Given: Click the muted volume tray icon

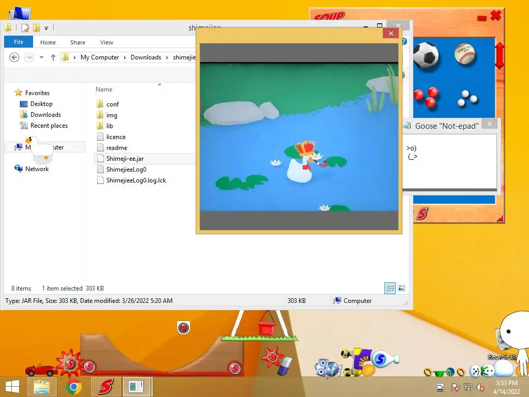Looking at the screenshot, I should (480, 387).
